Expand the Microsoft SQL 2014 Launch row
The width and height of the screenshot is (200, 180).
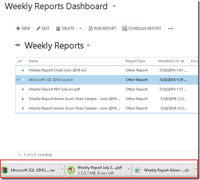tap(23, 80)
